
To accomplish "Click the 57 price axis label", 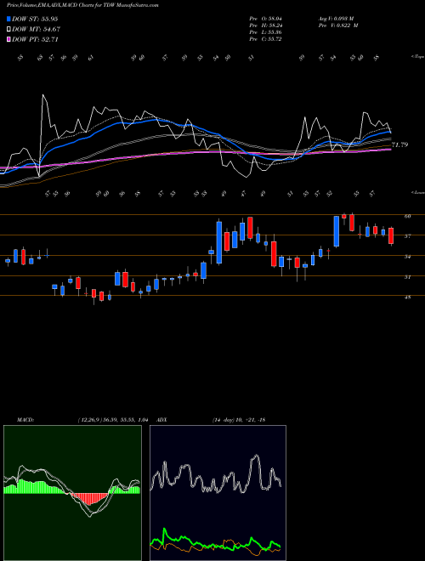I will click(408, 236).
